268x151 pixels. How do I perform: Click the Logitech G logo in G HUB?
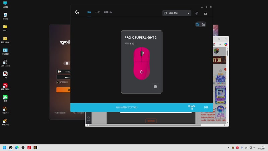point(77,12)
